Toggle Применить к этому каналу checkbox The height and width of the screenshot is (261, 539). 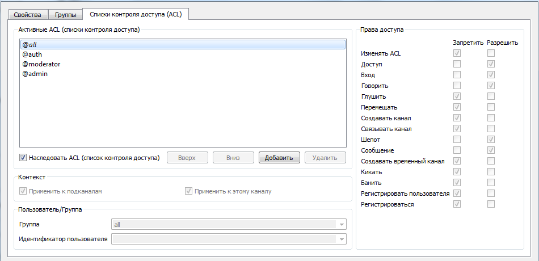click(x=189, y=191)
